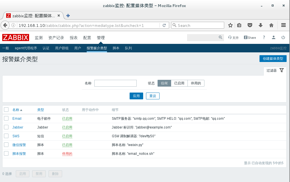
Task: Open the site information icon in URL bar
Action: pos(13,25)
